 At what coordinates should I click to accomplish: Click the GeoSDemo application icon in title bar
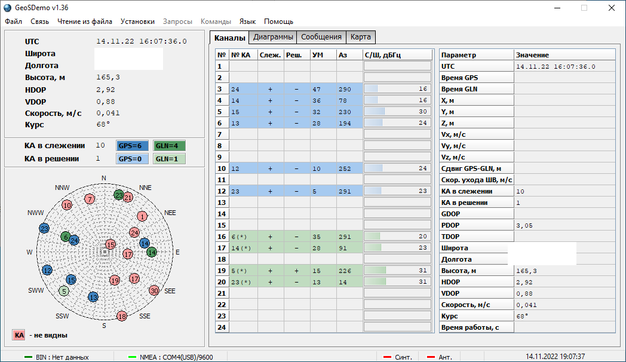pyautogui.click(x=8, y=8)
